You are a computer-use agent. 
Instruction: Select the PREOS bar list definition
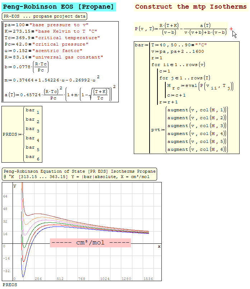tap(22, 134)
